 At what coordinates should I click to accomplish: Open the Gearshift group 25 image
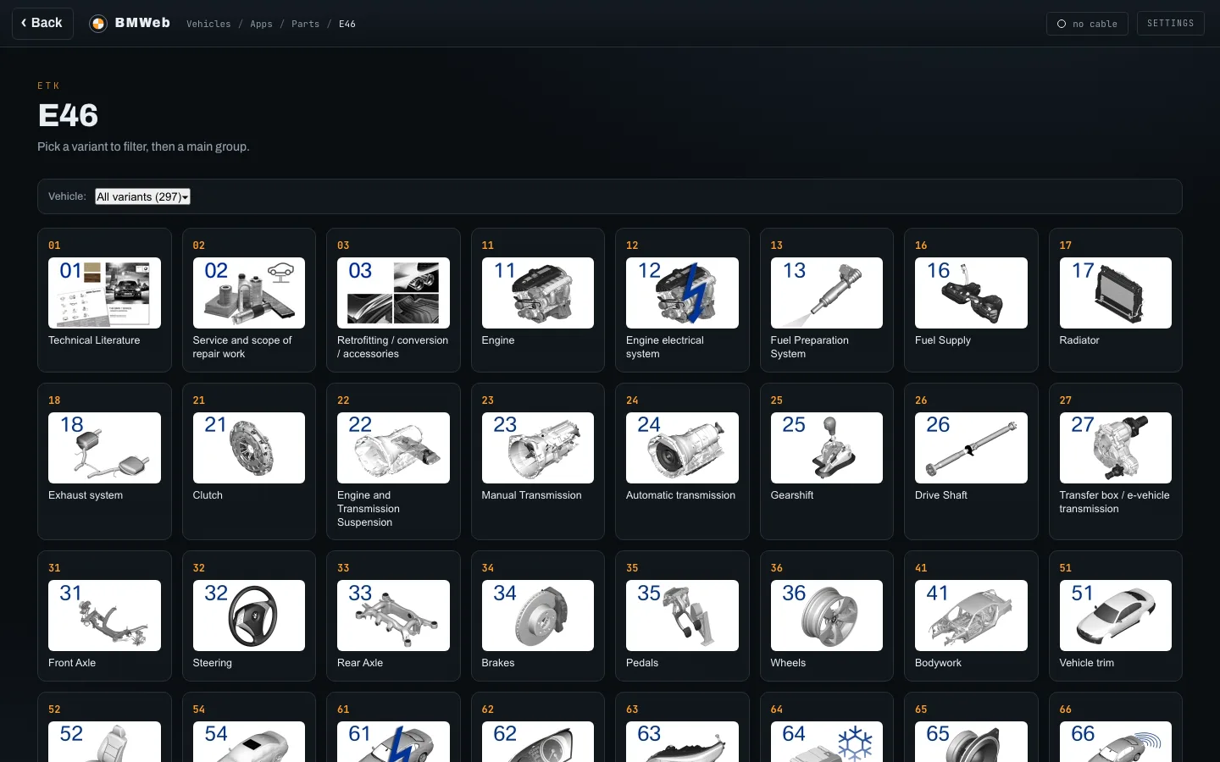click(x=827, y=448)
